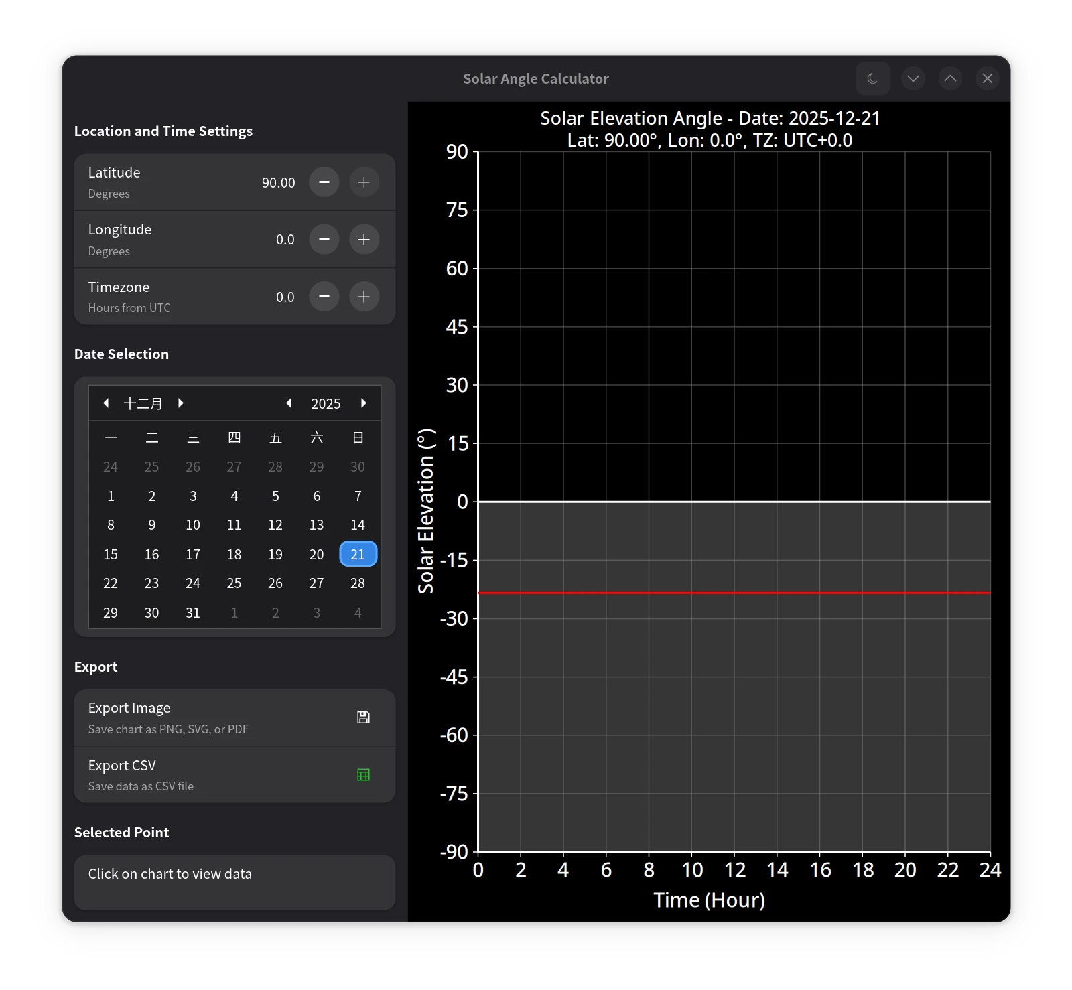Viewport: 1072px width, 990px height.
Task: Click the red solar elevation line on chart
Action: (x=734, y=593)
